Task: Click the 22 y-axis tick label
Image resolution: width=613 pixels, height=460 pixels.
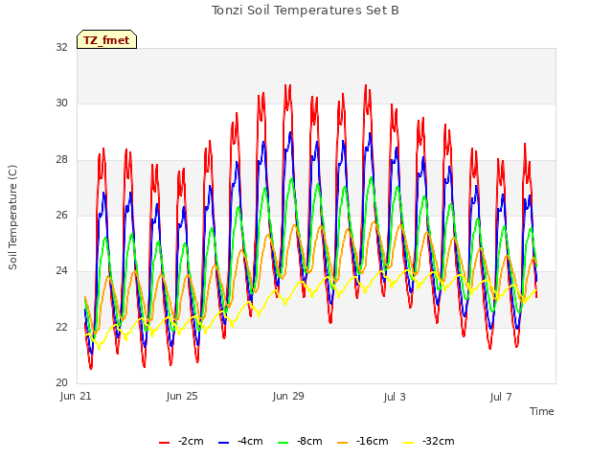Action: point(61,327)
